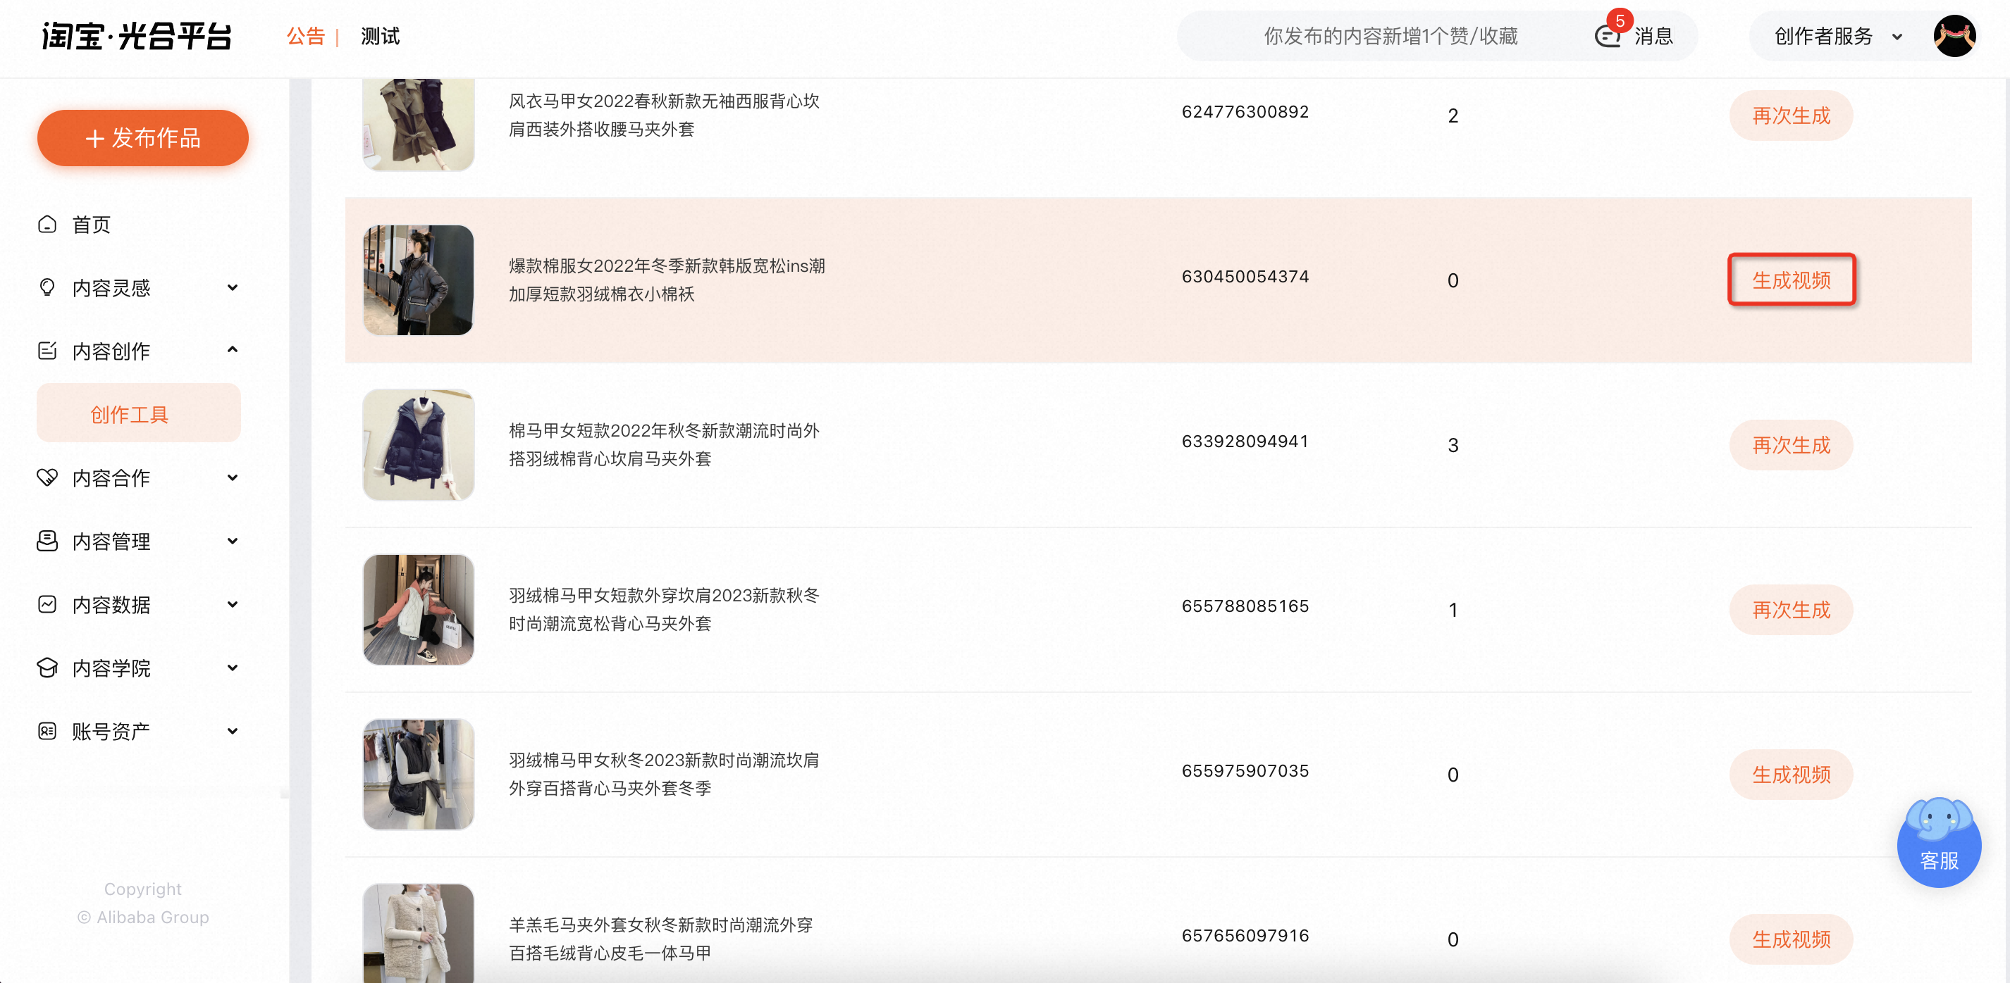Expand the 内容数据 chevron
The height and width of the screenshot is (983, 2010).
[233, 604]
